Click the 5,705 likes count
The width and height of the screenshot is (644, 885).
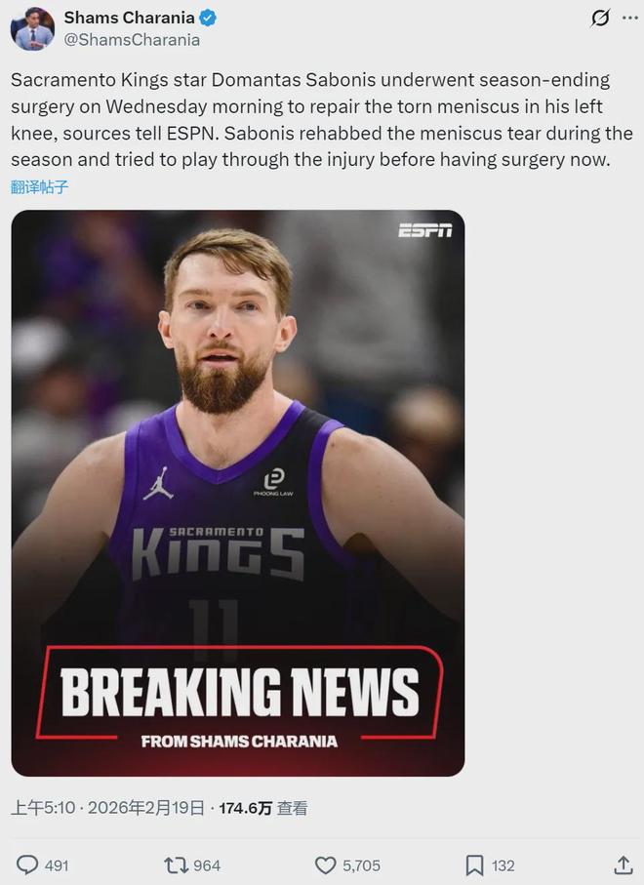(x=361, y=865)
